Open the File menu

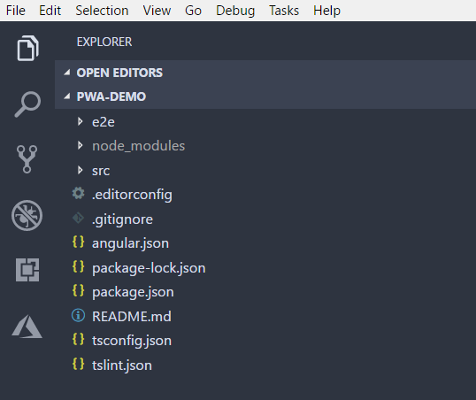16,11
